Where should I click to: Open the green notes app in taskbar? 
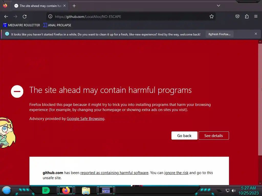click(x=46, y=190)
